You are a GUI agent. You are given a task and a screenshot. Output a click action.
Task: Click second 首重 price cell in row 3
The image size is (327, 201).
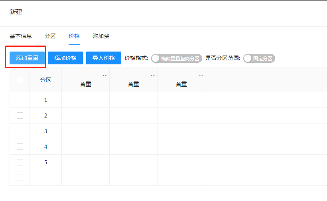(134, 131)
